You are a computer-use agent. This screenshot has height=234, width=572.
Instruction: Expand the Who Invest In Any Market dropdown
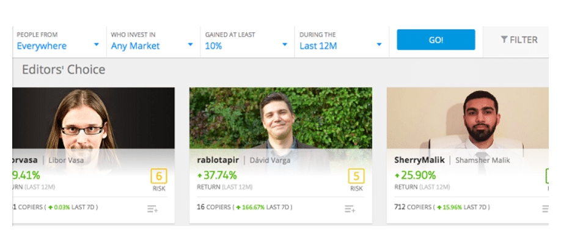click(153, 42)
